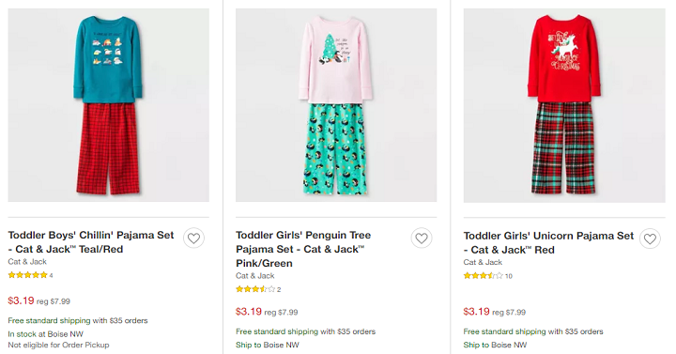
Task: Click Ship to Boise NW under Penguin set
Action: tap(268, 345)
